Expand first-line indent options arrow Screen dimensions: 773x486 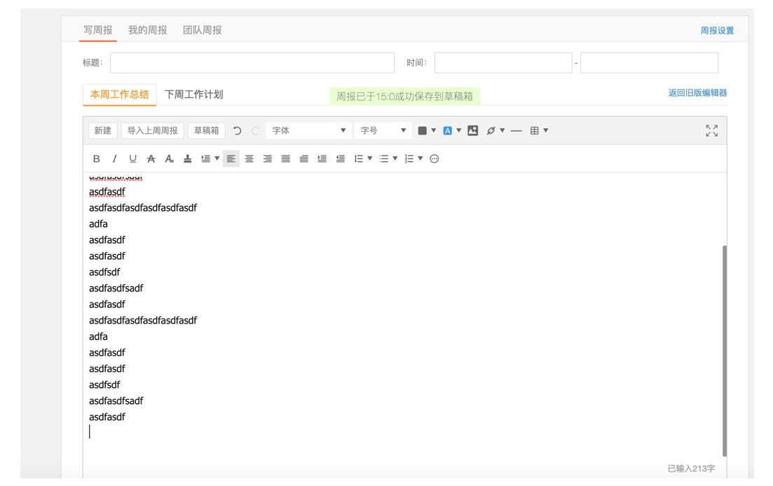click(217, 158)
